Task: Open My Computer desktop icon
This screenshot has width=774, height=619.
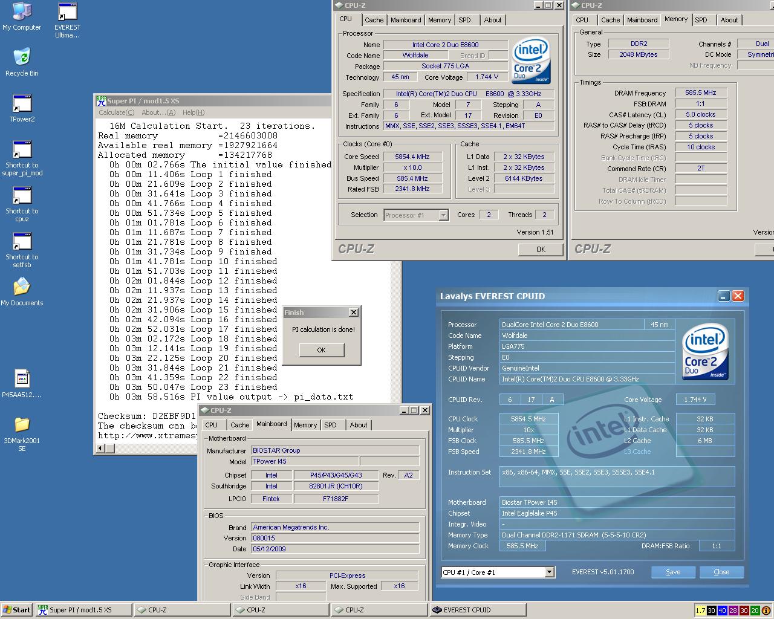Action: tap(22, 17)
